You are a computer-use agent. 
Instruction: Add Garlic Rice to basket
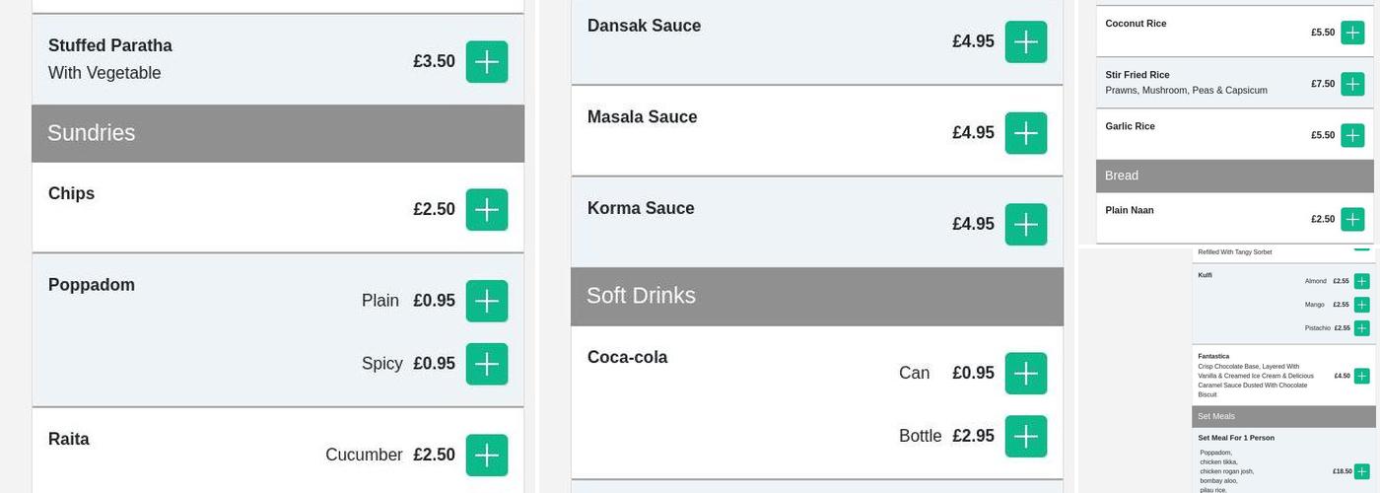coord(1352,135)
